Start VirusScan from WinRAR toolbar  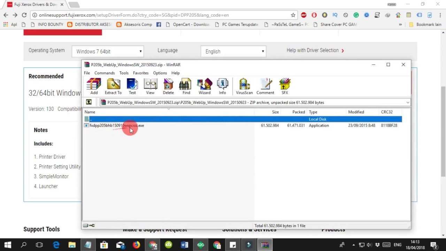coord(244,86)
